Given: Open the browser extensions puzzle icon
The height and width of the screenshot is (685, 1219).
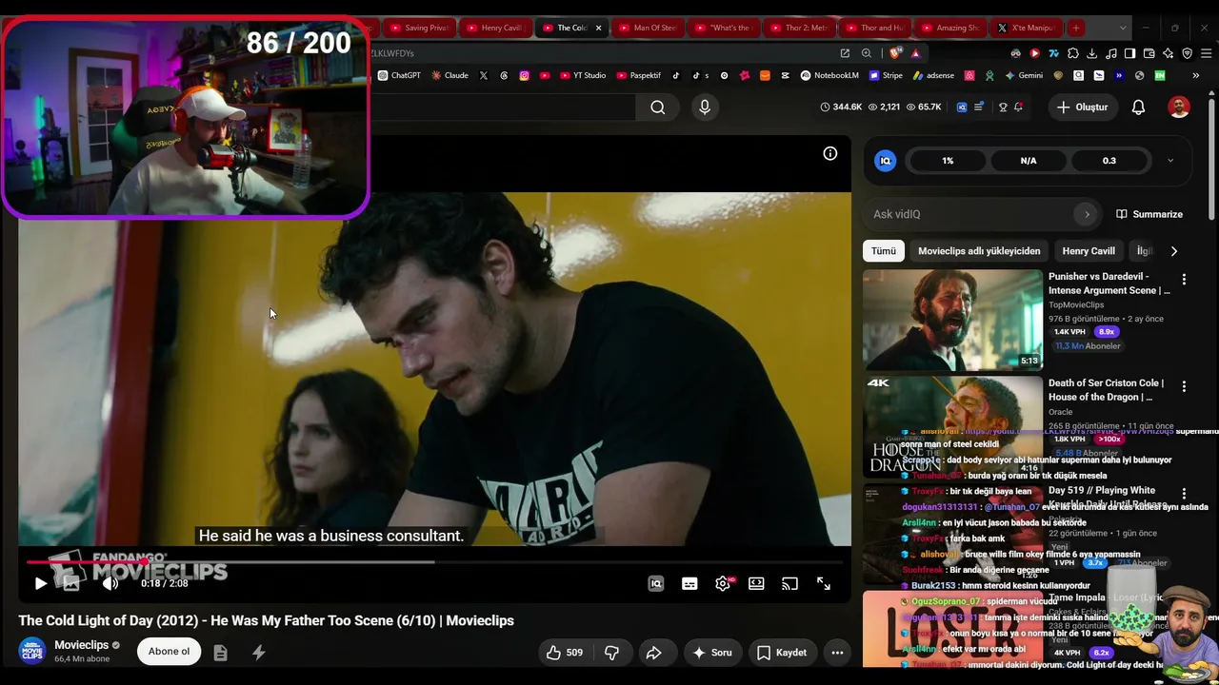Looking at the screenshot, I should 1073,53.
